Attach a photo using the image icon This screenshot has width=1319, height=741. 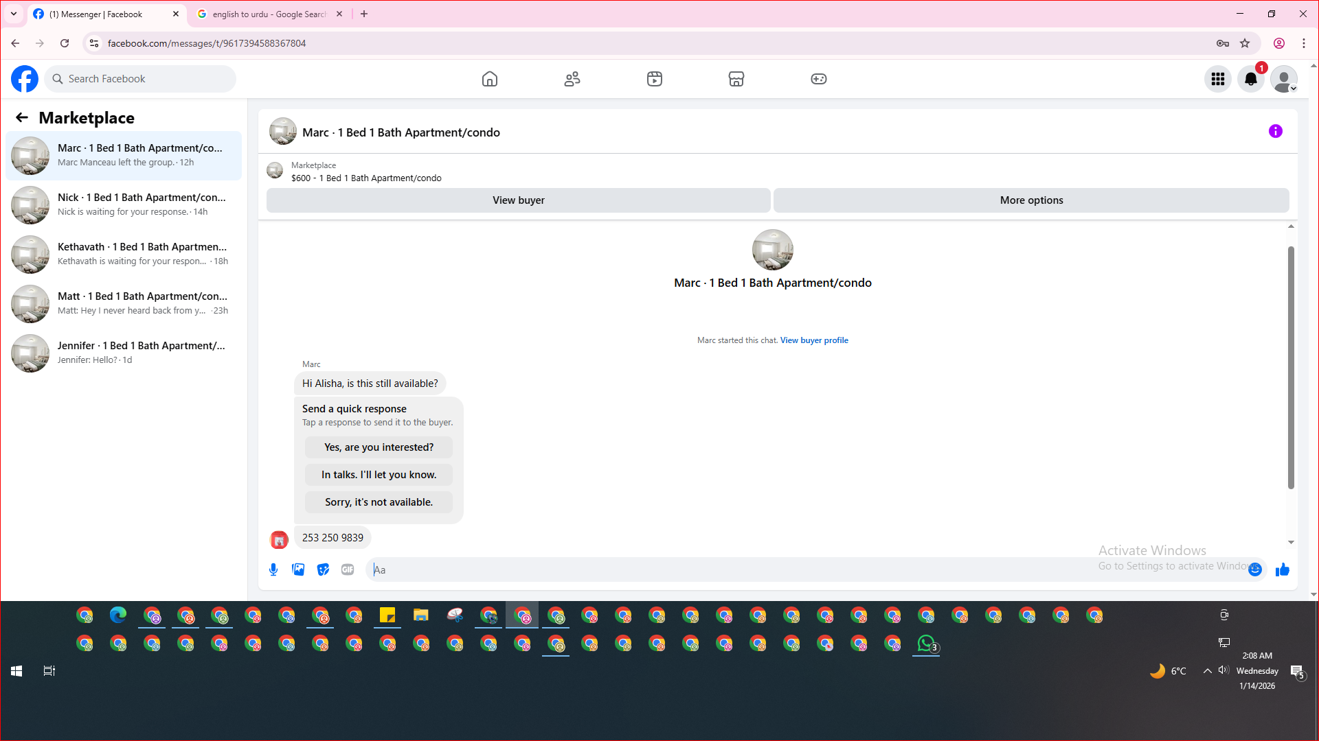click(x=298, y=569)
